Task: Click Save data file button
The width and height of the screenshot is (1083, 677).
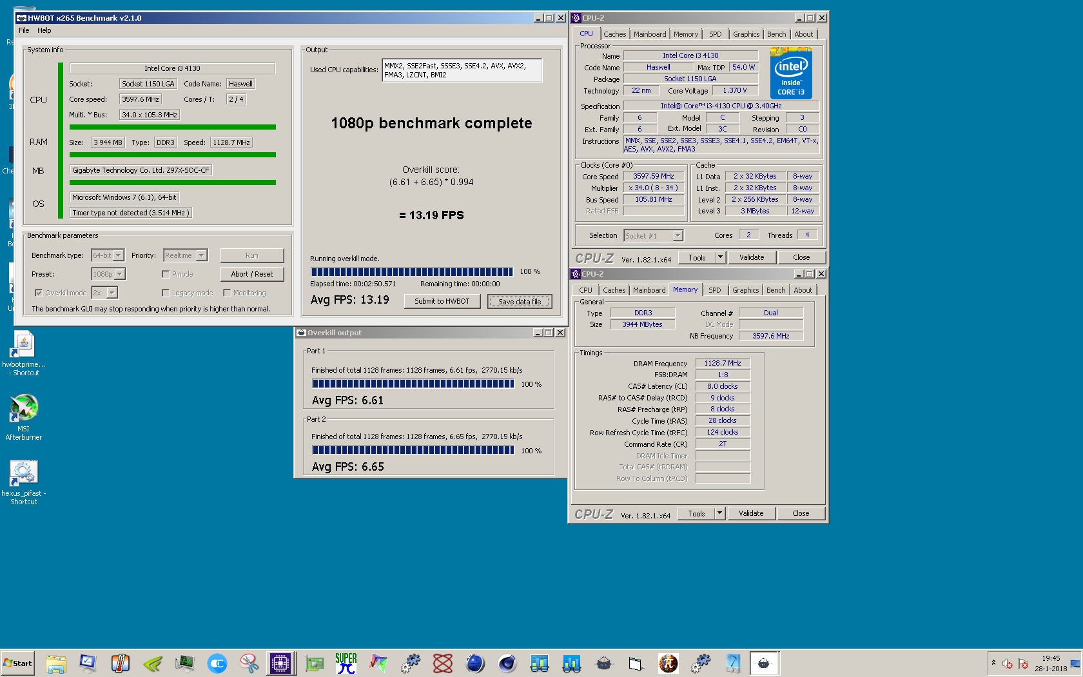Action: point(520,301)
